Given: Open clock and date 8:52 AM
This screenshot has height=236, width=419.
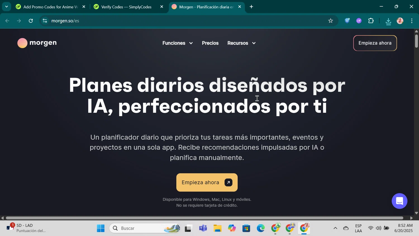Looking at the screenshot, I should click(403, 228).
